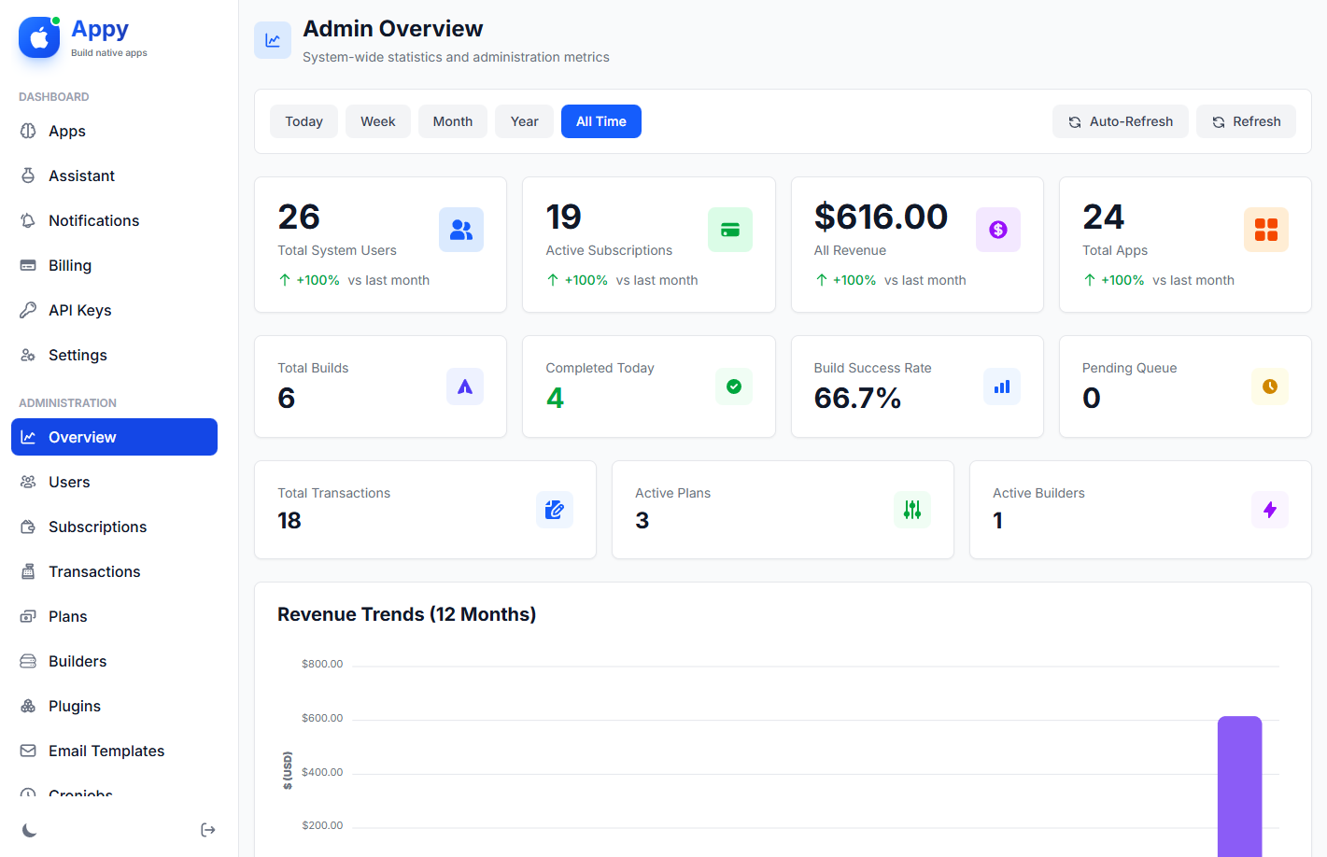
Task: Click the Appy apple logo
Action: tap(38, 37)
